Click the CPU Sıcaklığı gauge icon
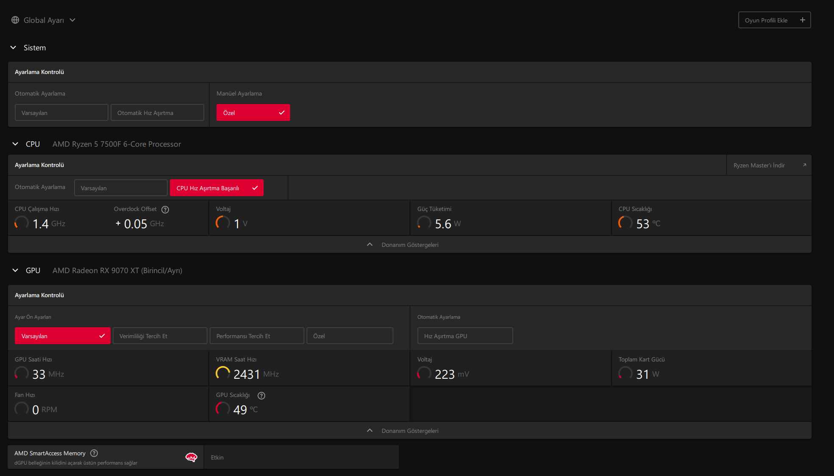Screen dimensions: 834x476 click(x=625, y=222)
